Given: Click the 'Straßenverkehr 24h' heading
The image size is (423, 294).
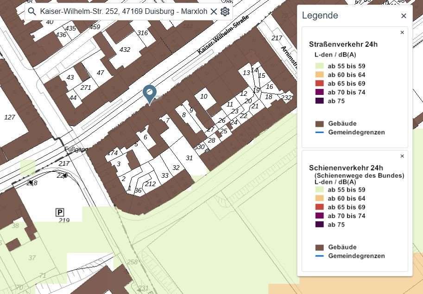Looking at the screenshot, I should (x=343, y=44).
